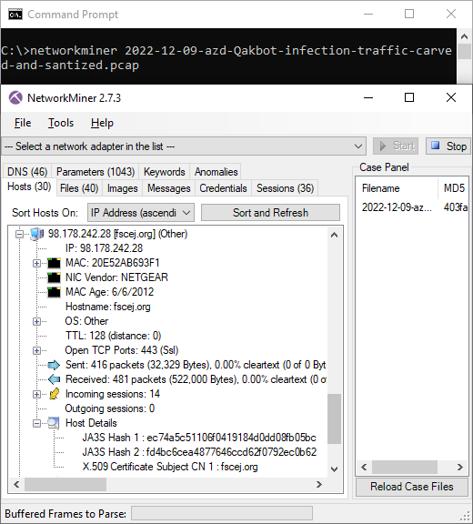Screen dimensions: 473x524
Task: Switch to the Files (40) tab
Action: tap(79, 188)
